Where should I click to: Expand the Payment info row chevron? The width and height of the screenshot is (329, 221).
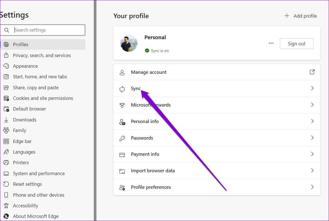click(312, 154)
